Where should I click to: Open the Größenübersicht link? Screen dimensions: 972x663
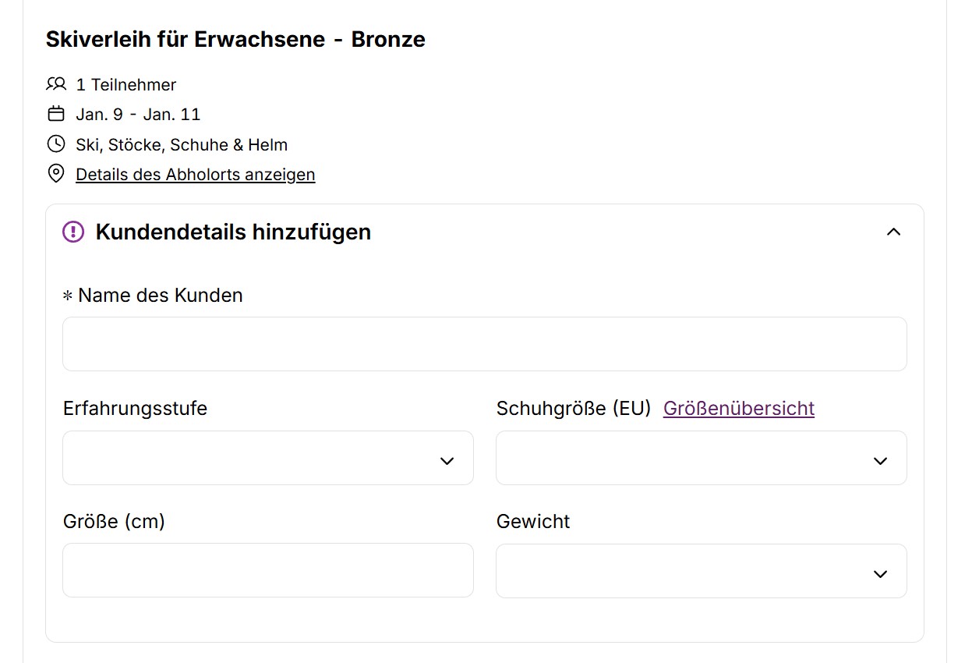[738, 408]
